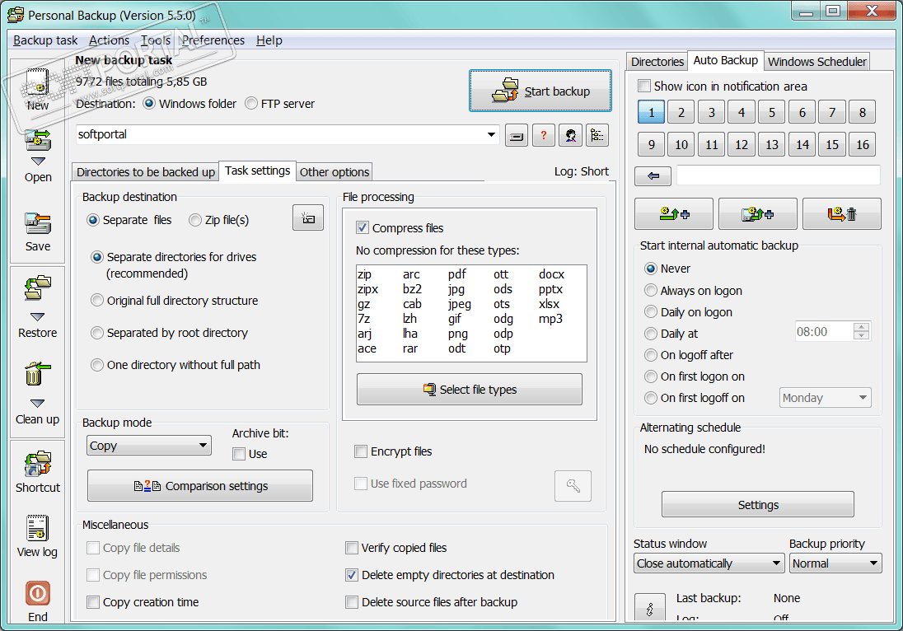Expand the arrow below the Open icon

[38, 161]
